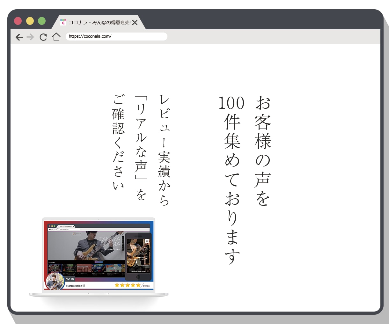Click the green maximize window button
Viewport: 389px width, 324px height.
42,21
